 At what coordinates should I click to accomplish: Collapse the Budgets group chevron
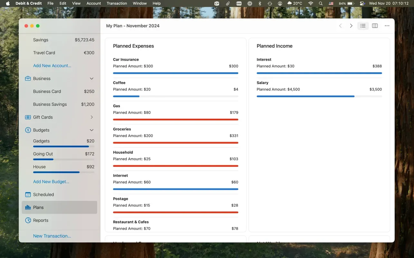(92, 130)
